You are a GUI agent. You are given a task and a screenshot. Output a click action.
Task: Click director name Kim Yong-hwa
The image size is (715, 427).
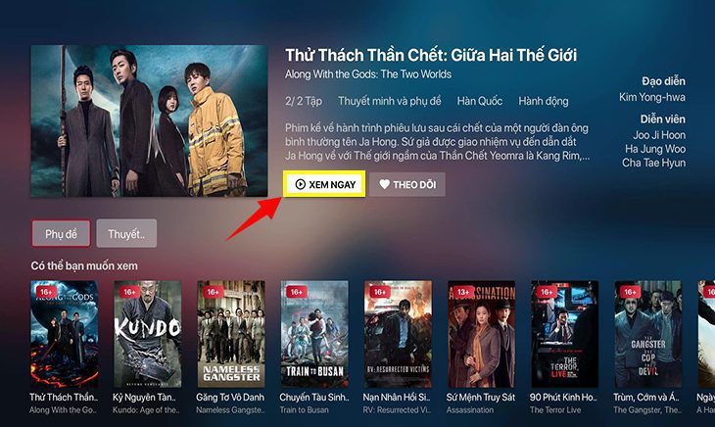tap(652, 97)
